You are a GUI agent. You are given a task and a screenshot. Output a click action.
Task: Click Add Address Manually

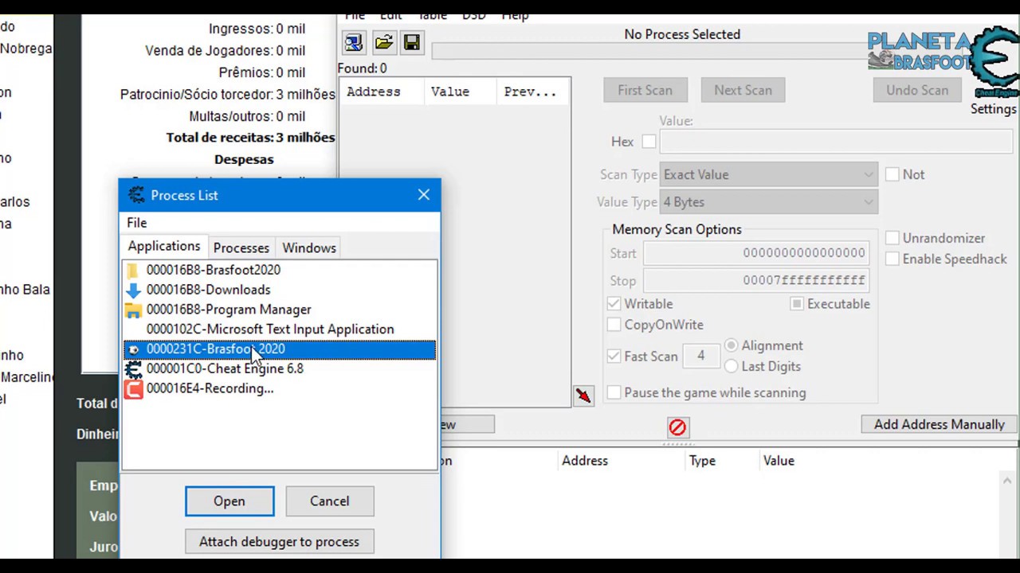coord(940,424)
